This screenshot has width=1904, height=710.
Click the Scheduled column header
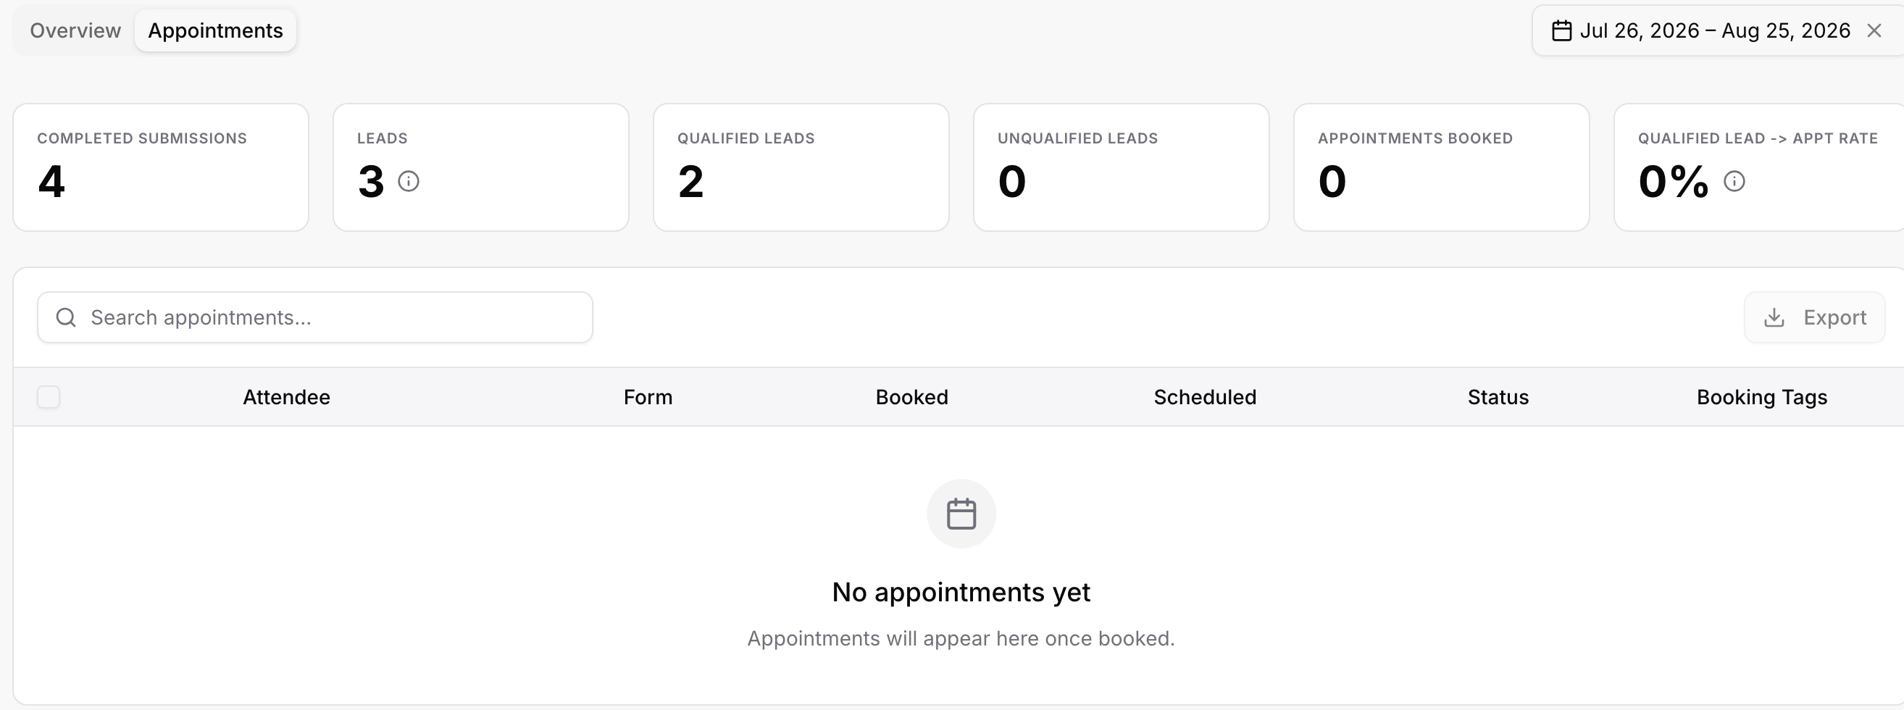1205,398
